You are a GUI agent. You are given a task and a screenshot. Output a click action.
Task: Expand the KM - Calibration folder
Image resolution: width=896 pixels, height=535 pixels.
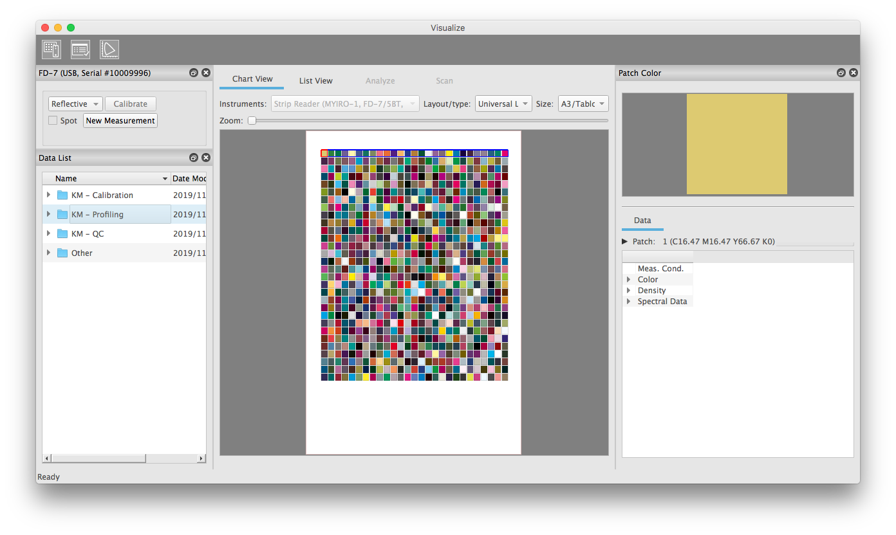[49, 195]
